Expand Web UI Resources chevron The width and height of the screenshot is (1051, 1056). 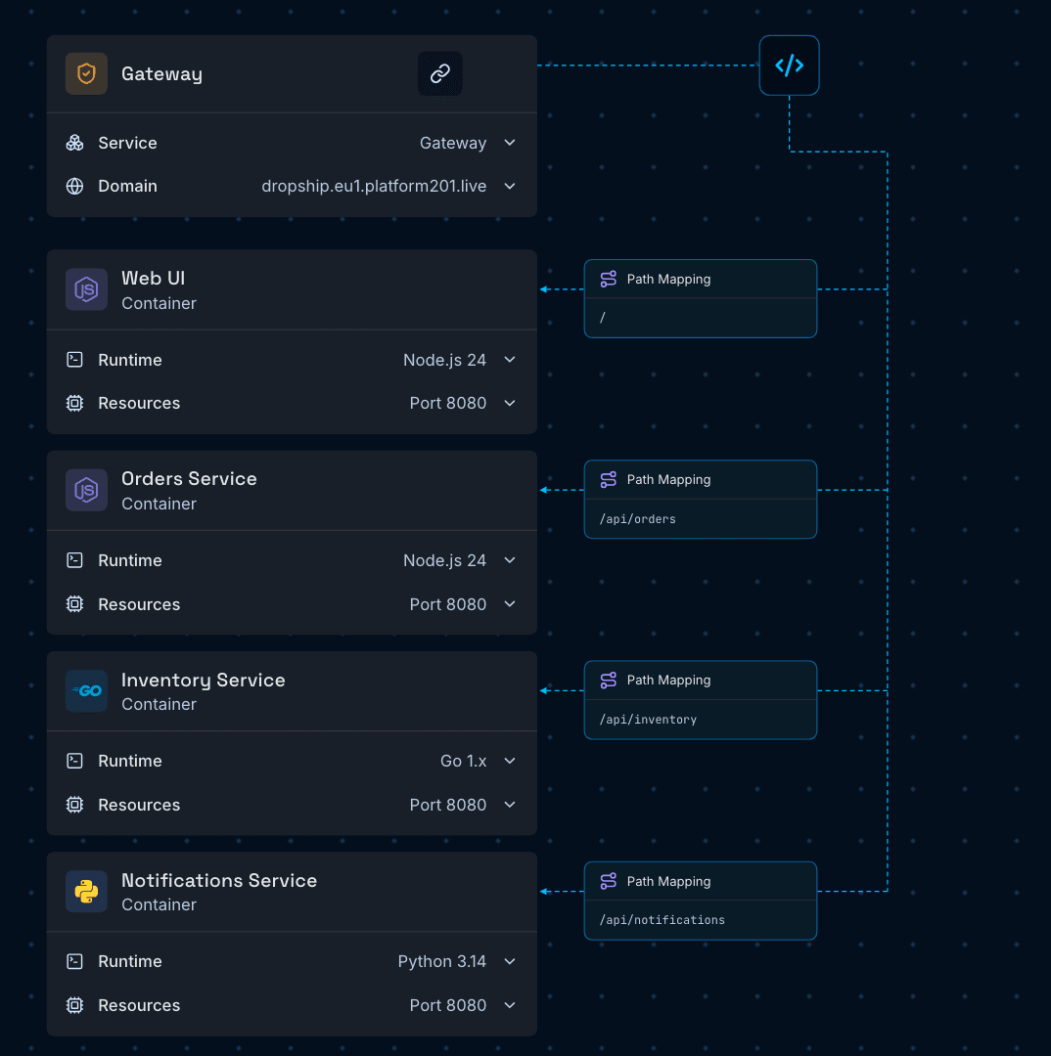[x=510, y=403]
